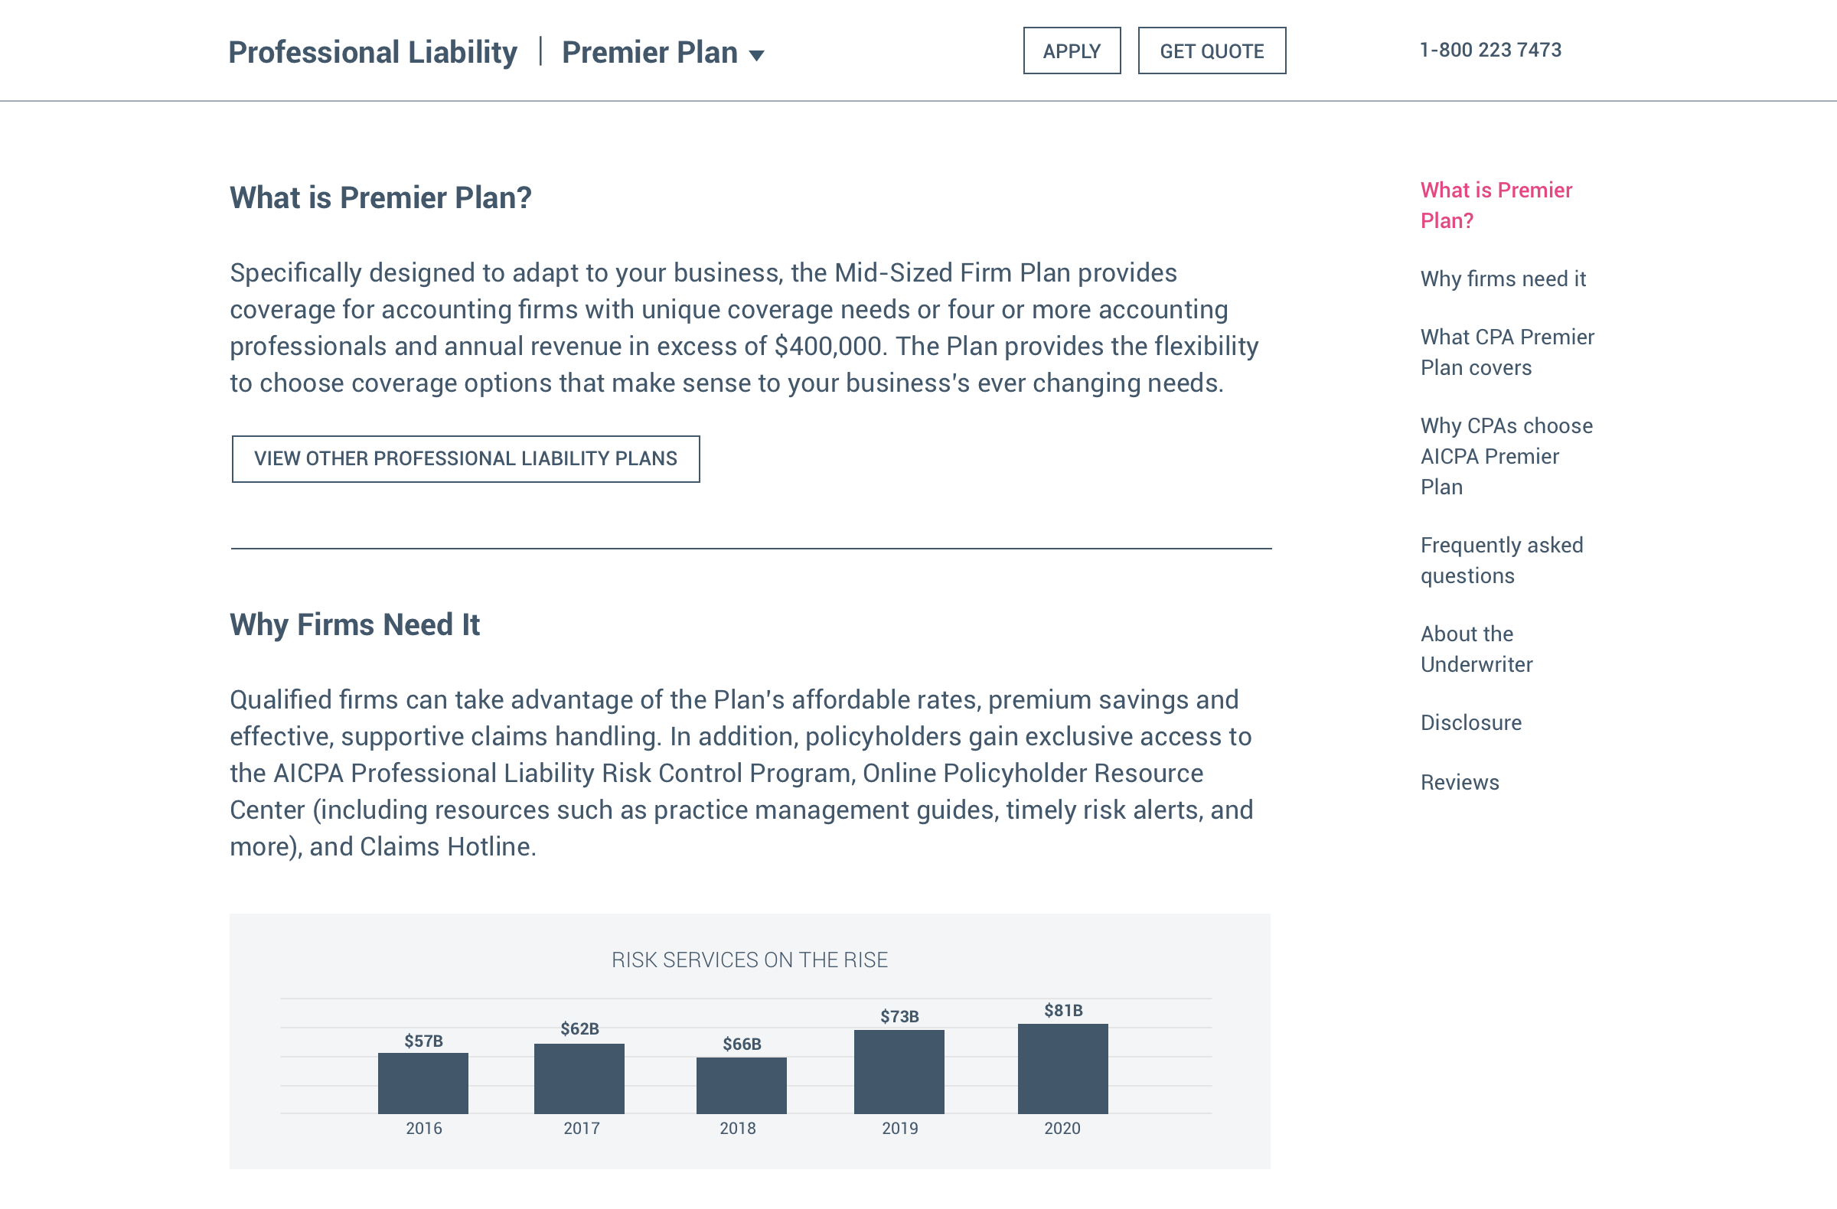This screenshot has height=1209, width=1837.
Task: Navigate to Frequently asked questions
Action: tap(1500, 560)
